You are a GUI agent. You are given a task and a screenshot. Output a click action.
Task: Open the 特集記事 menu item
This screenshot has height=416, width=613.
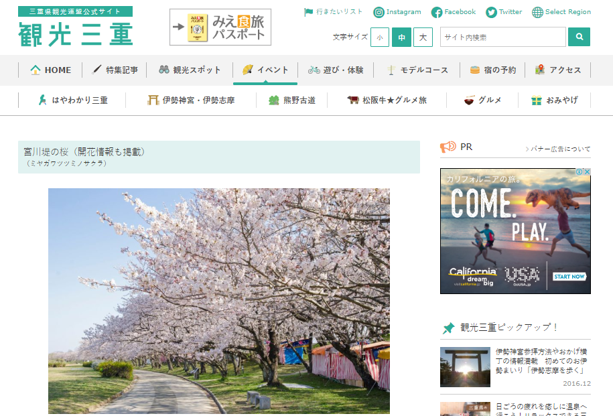[115, 70]
